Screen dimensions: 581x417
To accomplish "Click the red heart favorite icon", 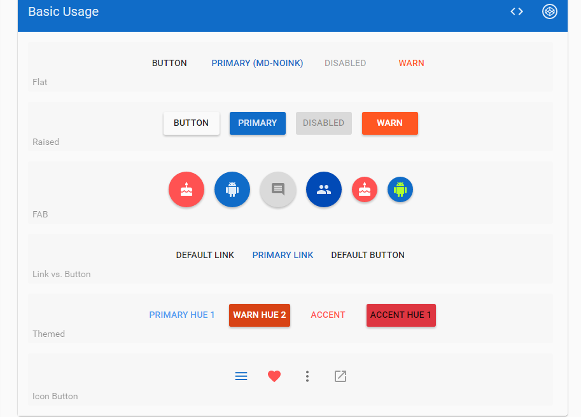I will (274, 376).
